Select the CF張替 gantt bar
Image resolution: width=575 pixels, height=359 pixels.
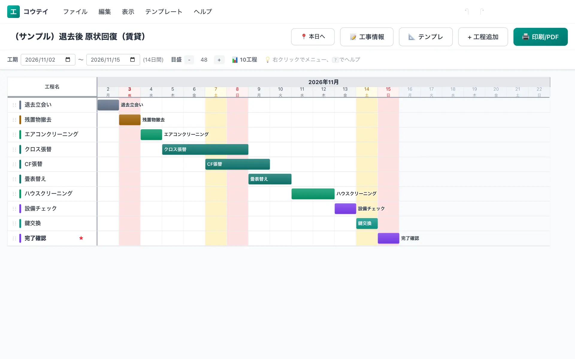(x=237, y=164)
